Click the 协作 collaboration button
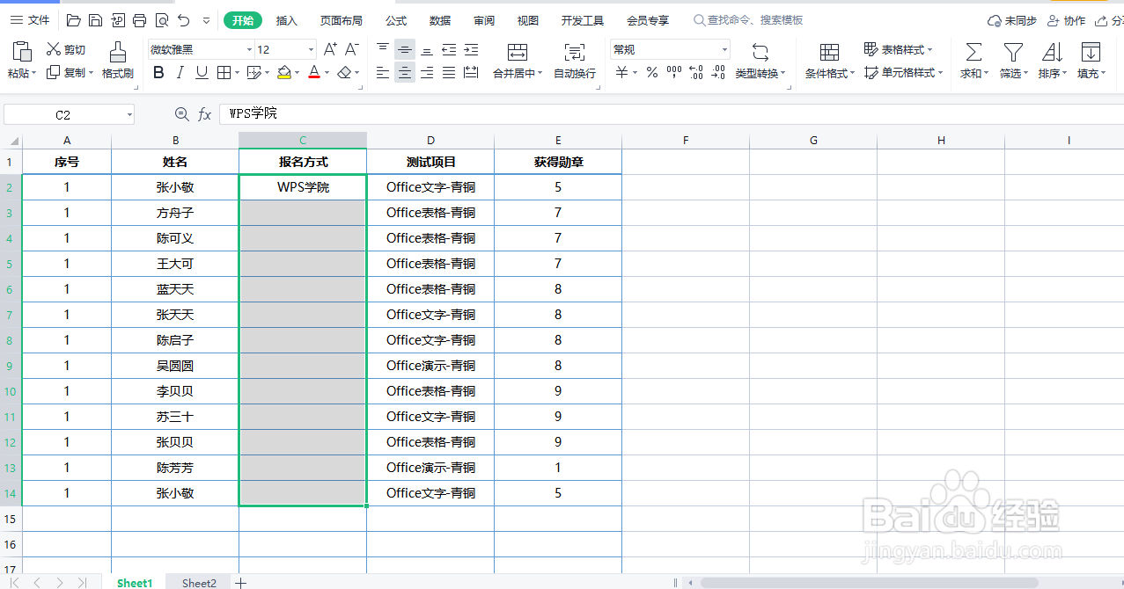The width and height of the screenshot is (1124, 589). 1066,19
